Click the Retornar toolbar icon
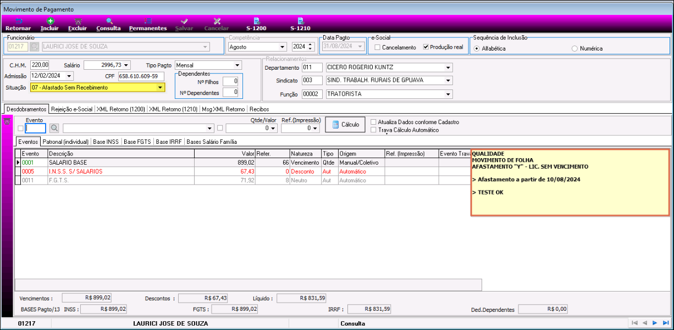This screenshot has height=330, width=674. (18, 21)
